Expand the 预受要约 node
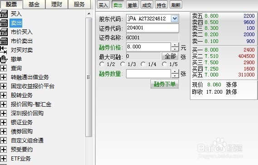The width and height of the screenshot is (258, 165). coord(4,150)
